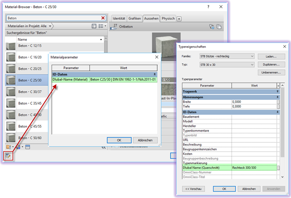This screenshot has width=291, height=198.
Task: Select Beton - C 35/45 in the list
Action: coord(30,103)
